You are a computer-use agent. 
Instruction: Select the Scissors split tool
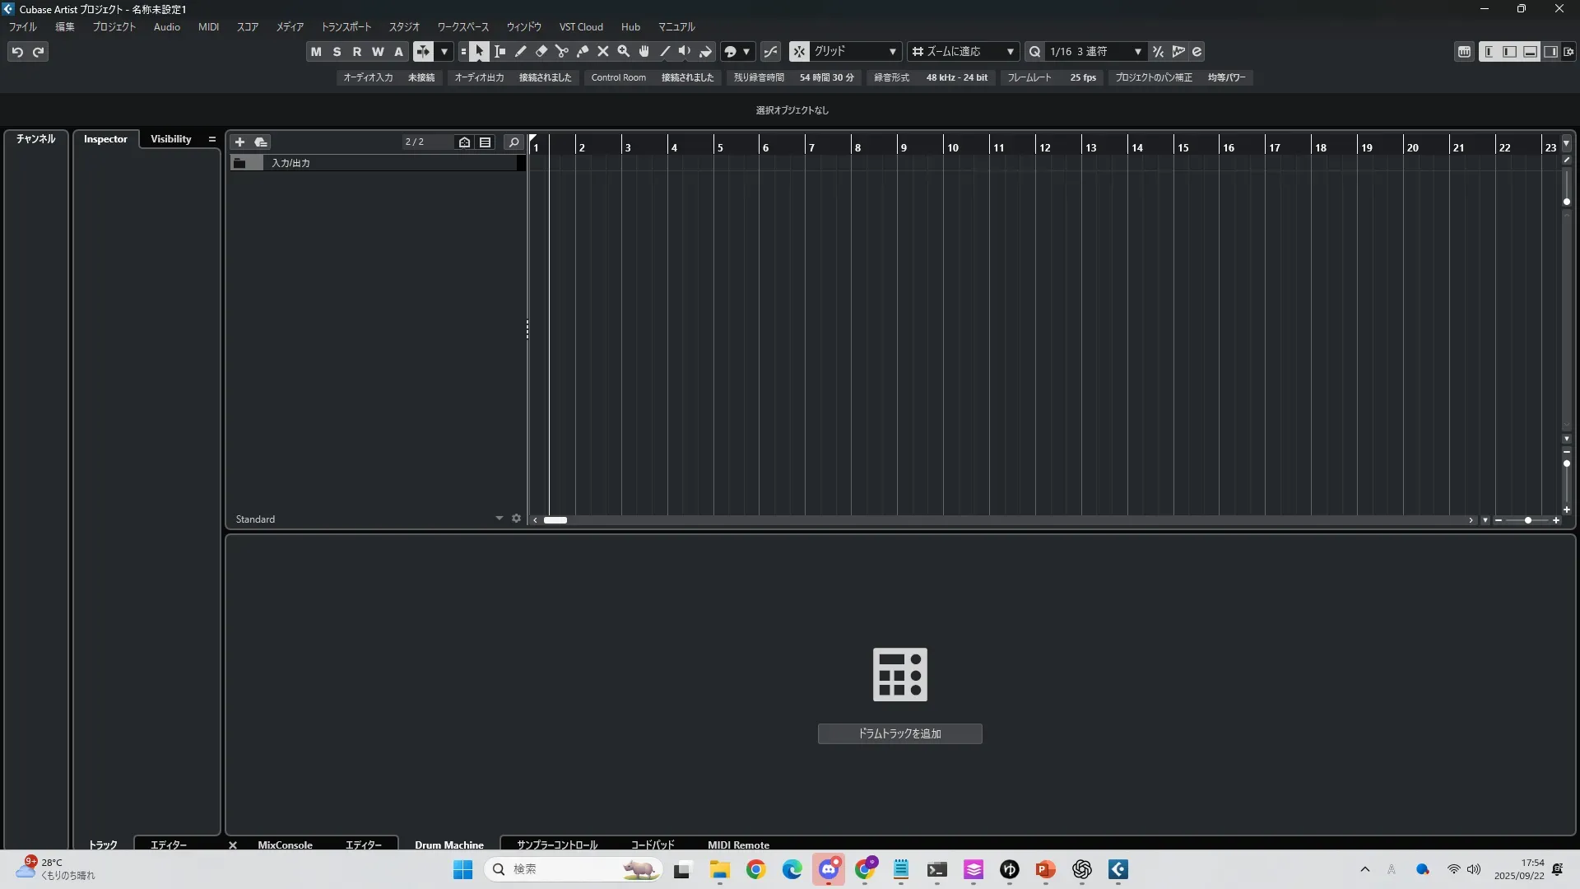(x=562, y=52)
